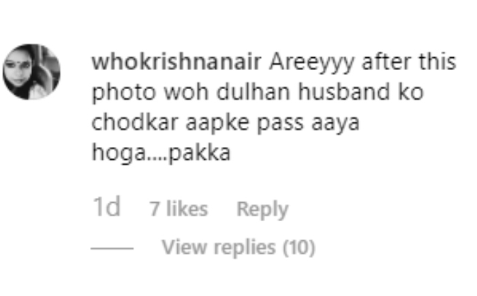Click the word aapke in comment
Image resolution: width=477 pixels, height=296 pixels.
click(x=217, y=124)
